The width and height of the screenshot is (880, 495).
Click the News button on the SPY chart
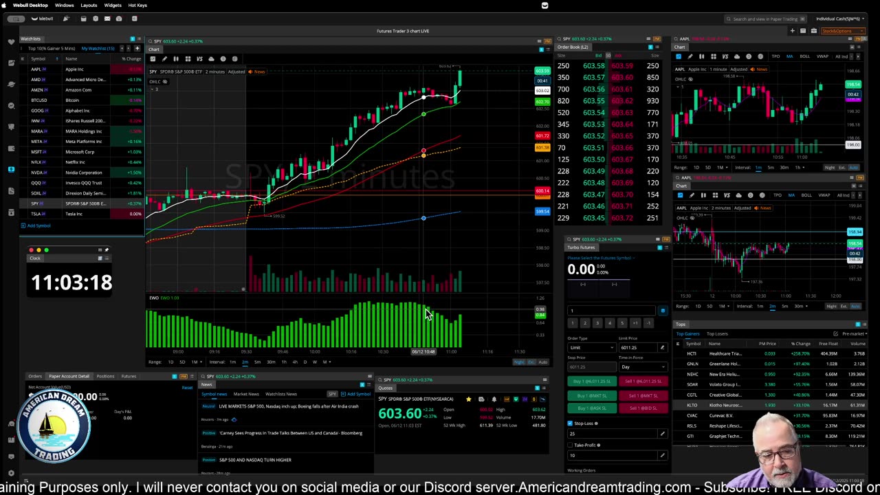[257, 71]
